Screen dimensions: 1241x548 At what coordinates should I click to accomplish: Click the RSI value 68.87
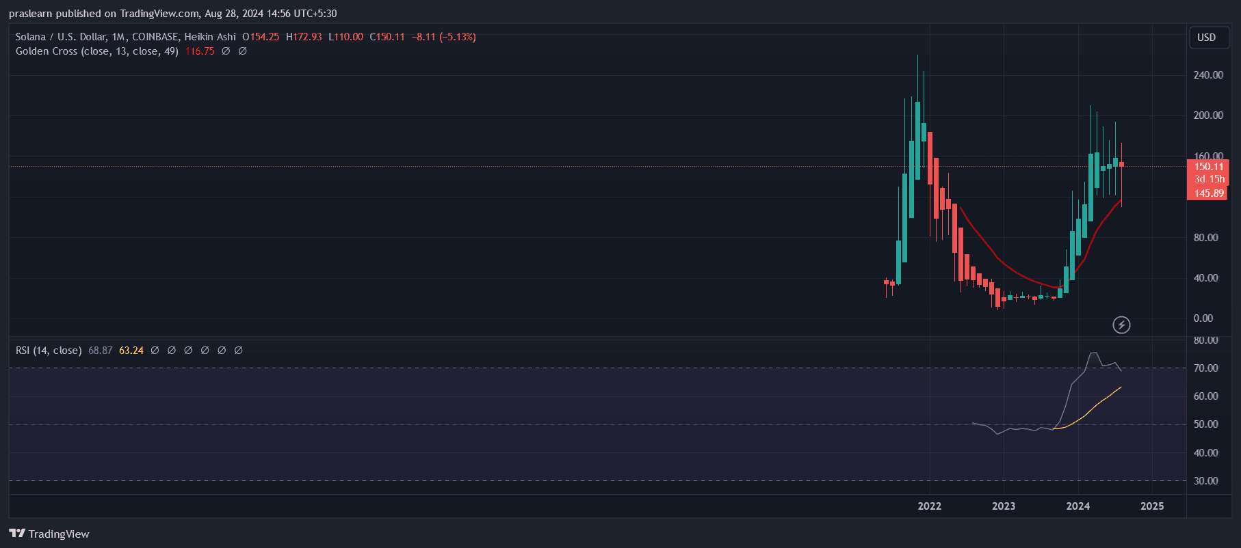coord(101,351)
